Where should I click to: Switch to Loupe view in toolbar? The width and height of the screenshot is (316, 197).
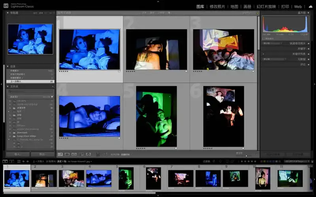click(67, 154)
